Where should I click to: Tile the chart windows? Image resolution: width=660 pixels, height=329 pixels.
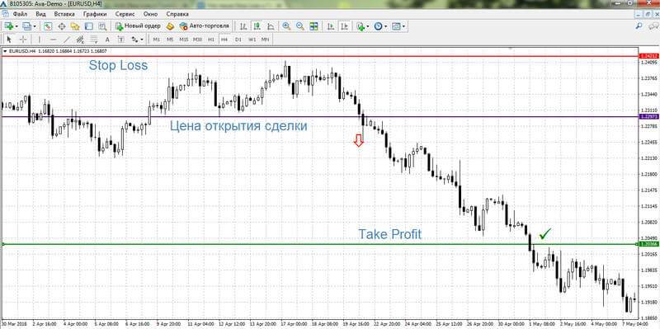pyautogui.click(x=313, y=26)
